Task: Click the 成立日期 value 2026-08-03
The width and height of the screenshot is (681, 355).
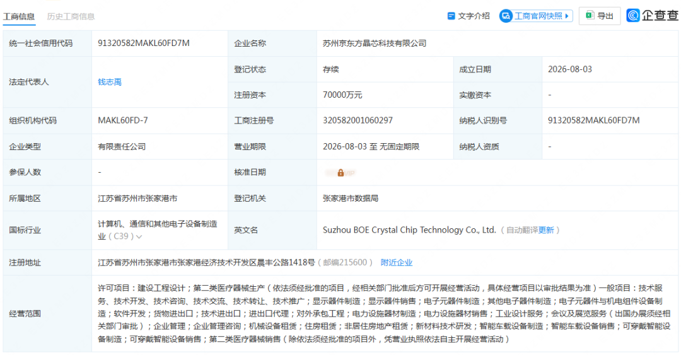Action: (570, 69)
